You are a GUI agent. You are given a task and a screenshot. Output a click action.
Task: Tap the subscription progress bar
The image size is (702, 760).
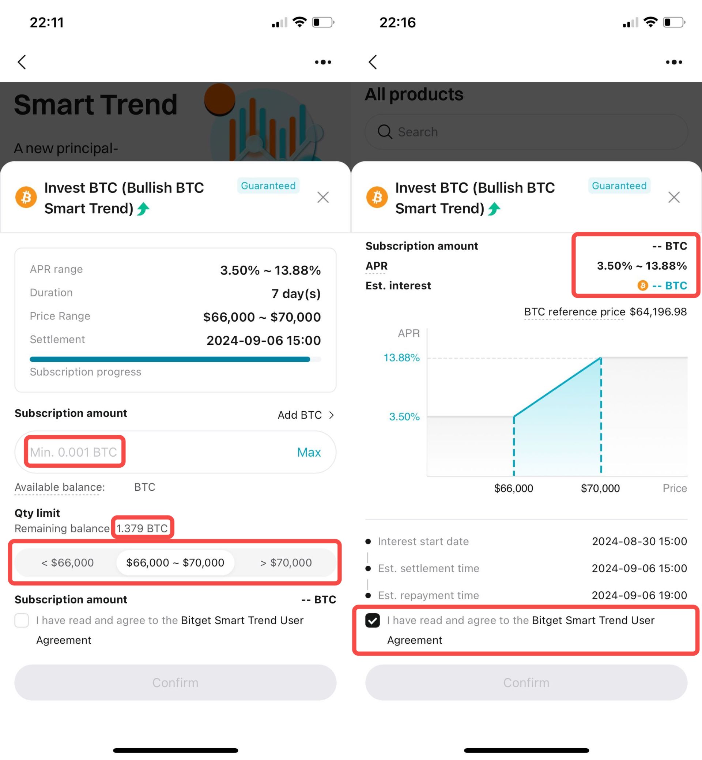point(175,359)
